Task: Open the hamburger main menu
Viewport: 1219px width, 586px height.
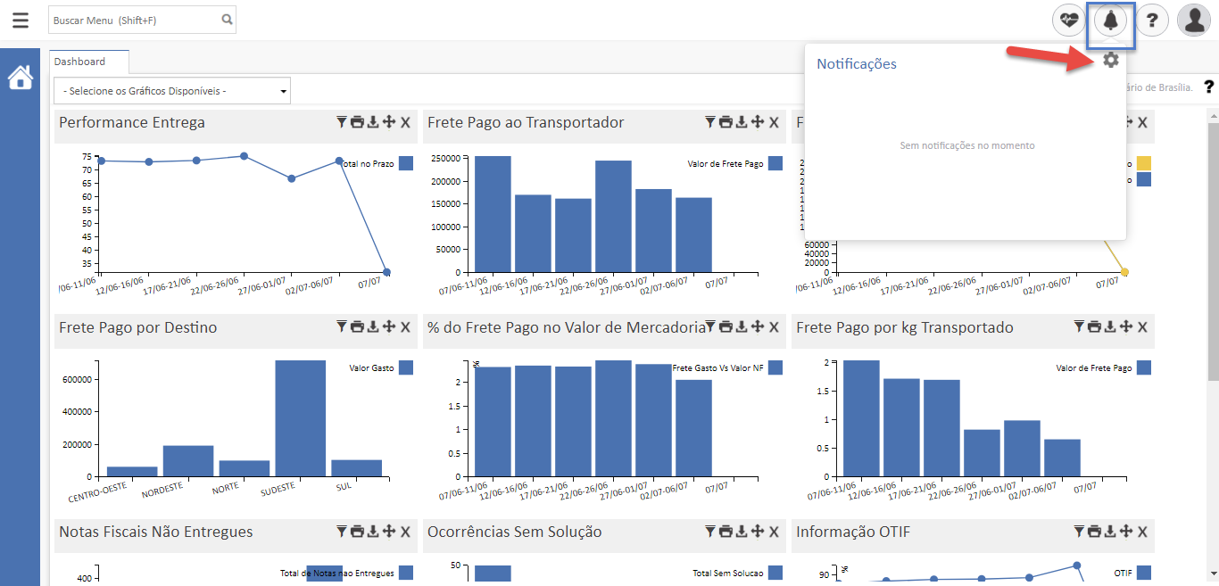Action: pos(20,20)
